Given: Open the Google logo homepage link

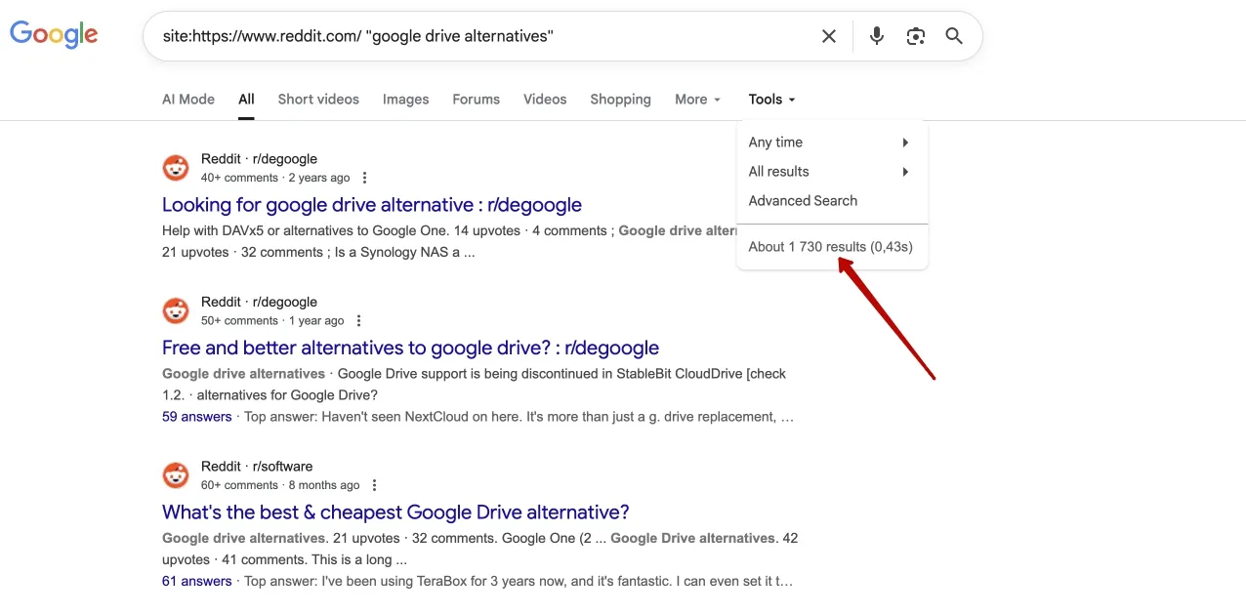Looking at the screenshot, I should tap(54, 35).
